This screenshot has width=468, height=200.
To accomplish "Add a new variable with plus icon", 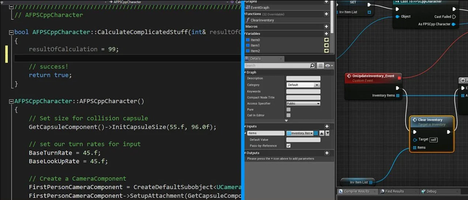I will (327, 34).
